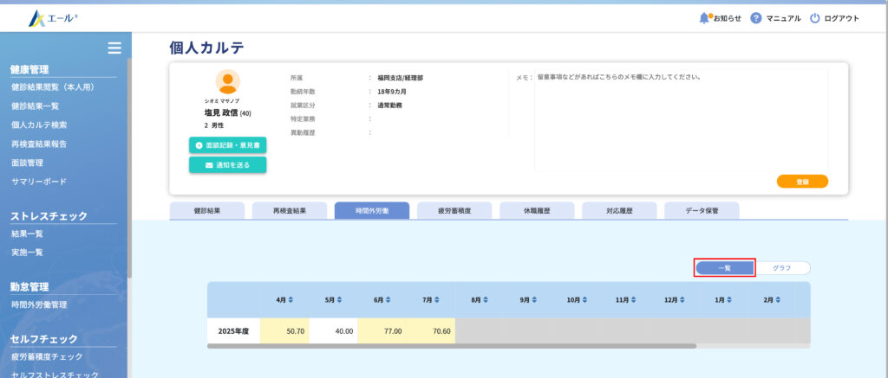
Task: Switch to the 疲労蓄積度 tab
Action: (454, 210)
